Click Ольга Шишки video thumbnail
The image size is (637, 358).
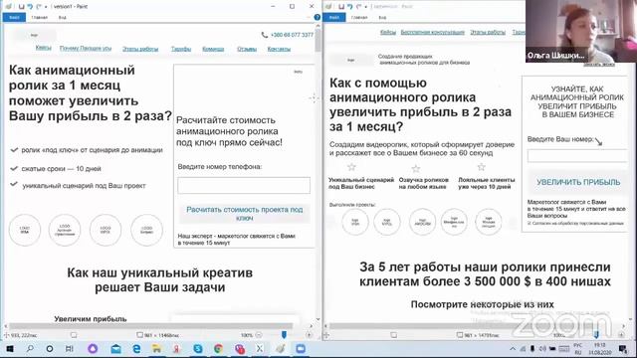pos(581,31)
